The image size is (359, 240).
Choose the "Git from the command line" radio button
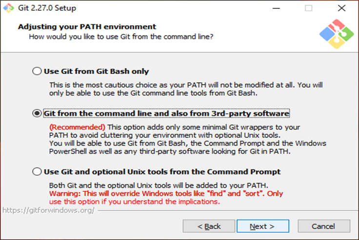[37, 113]
